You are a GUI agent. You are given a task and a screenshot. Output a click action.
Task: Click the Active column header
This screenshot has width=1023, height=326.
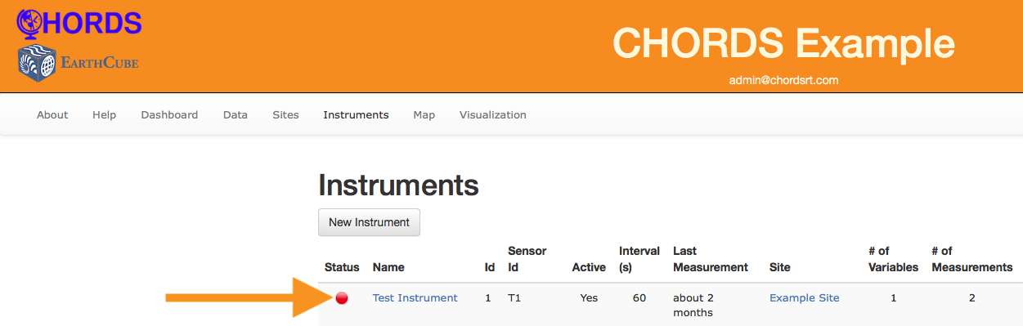click(589, 267)
